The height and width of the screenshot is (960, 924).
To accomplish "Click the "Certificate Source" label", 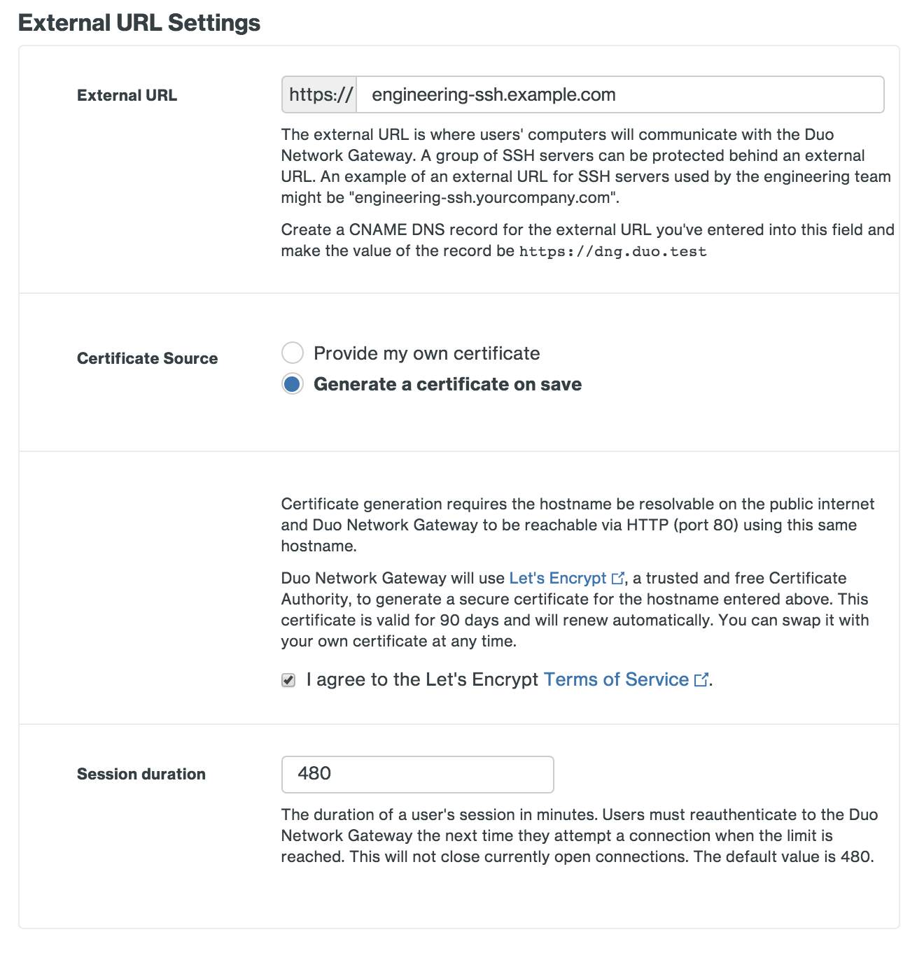I will pos(147,358).
